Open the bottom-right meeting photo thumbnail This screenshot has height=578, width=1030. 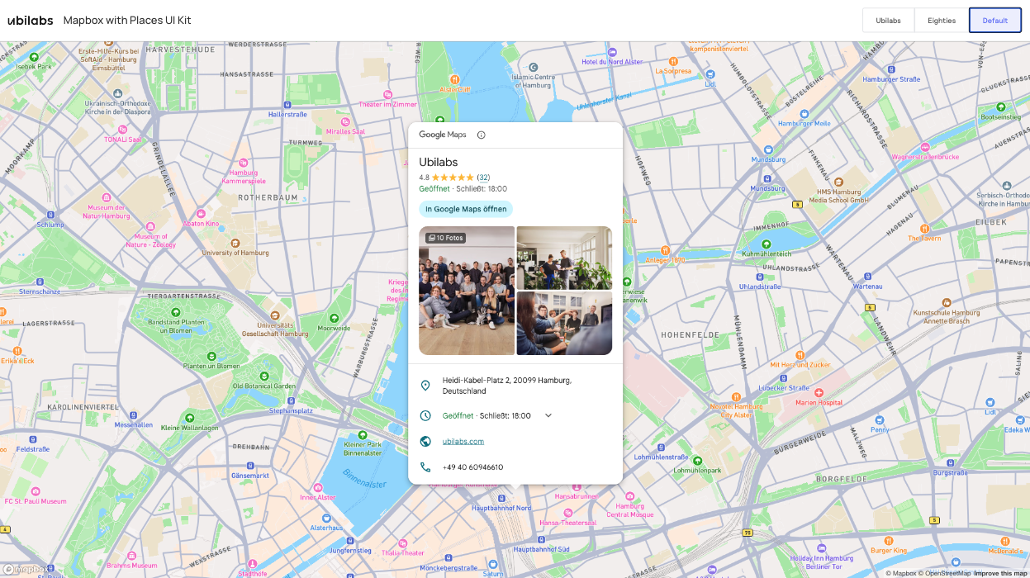(564, 323)
